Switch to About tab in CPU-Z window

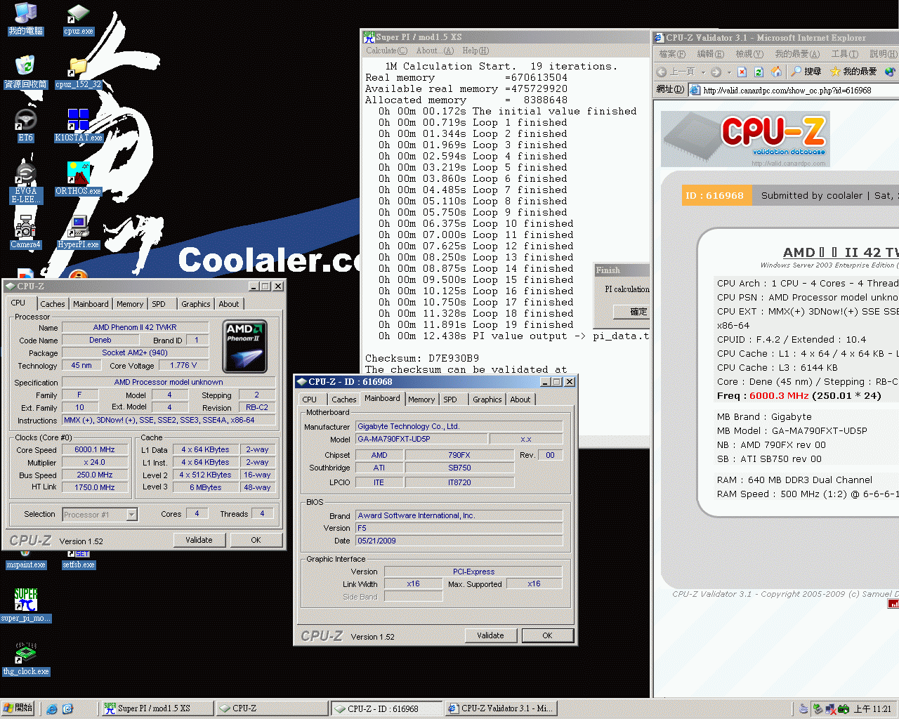(229, 304)
